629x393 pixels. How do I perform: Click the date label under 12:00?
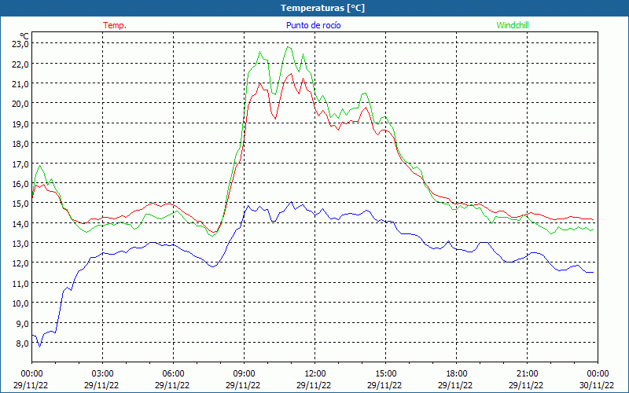tap(314, 385)
